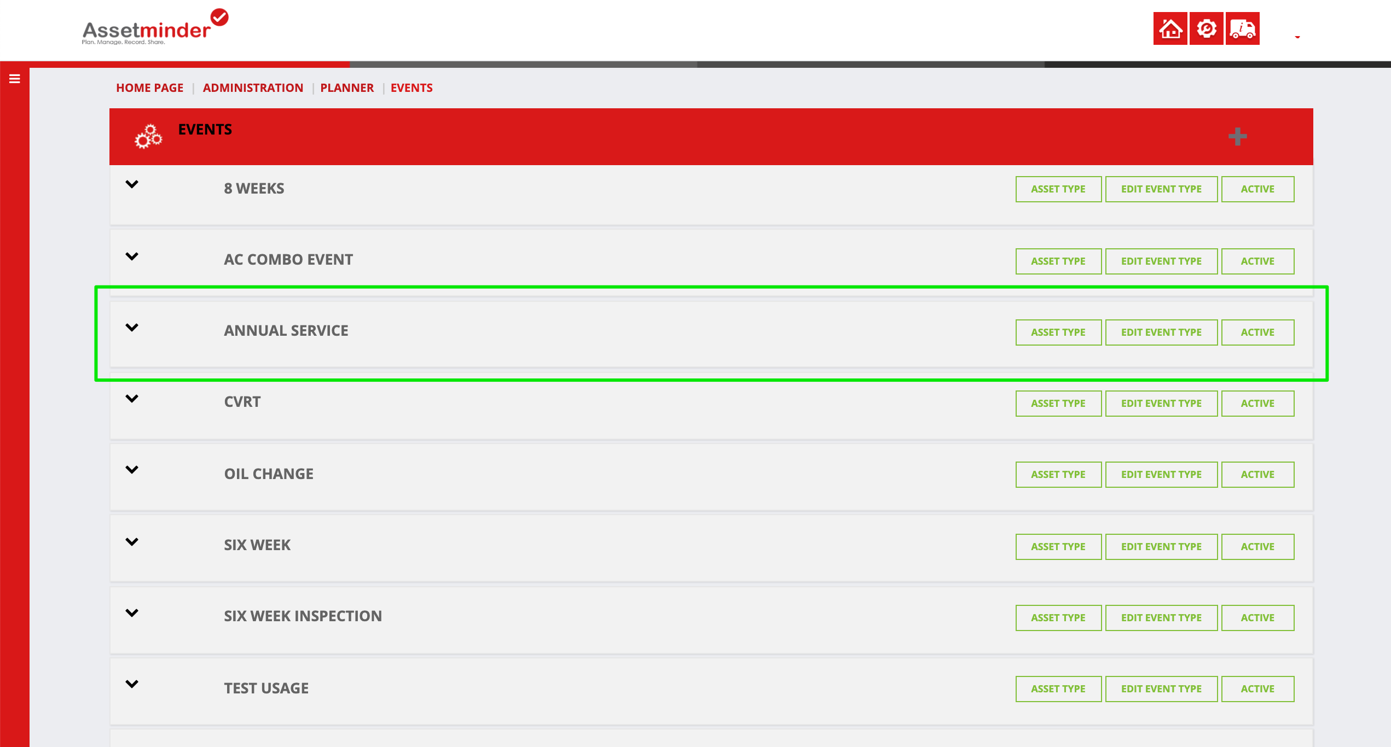Toggle ACTIVE status for SIX WEEK
This screenshot has width=1391, height=747.
tap(1257, 547)
